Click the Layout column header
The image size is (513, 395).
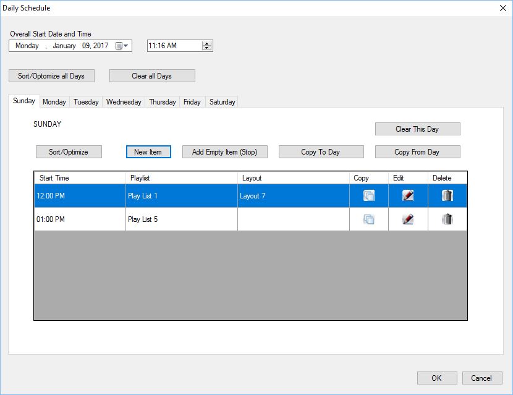(x=294, y=178)
